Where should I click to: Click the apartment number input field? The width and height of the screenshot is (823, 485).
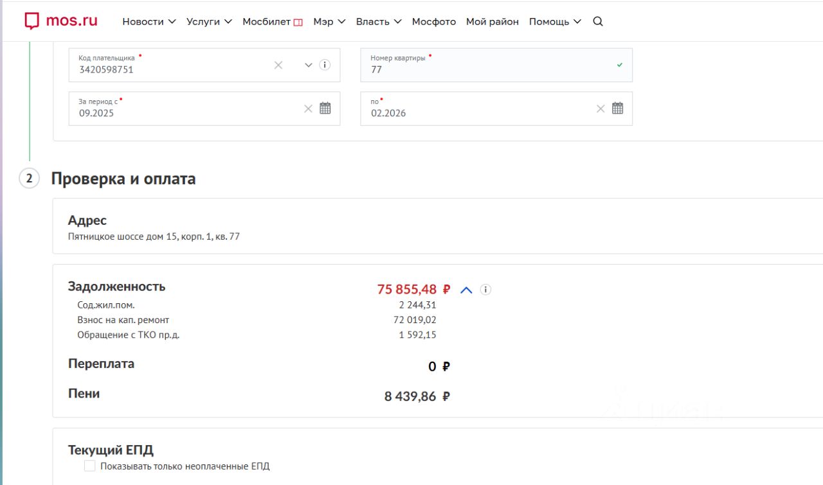[489, 69]
